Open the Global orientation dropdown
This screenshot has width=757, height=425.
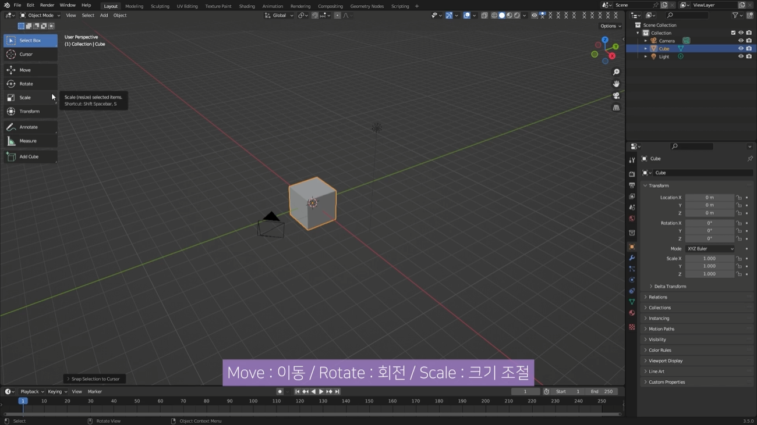point(279,16)
